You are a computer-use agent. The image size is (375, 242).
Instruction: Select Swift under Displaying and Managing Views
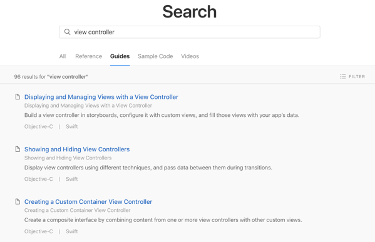click(72, 126)
